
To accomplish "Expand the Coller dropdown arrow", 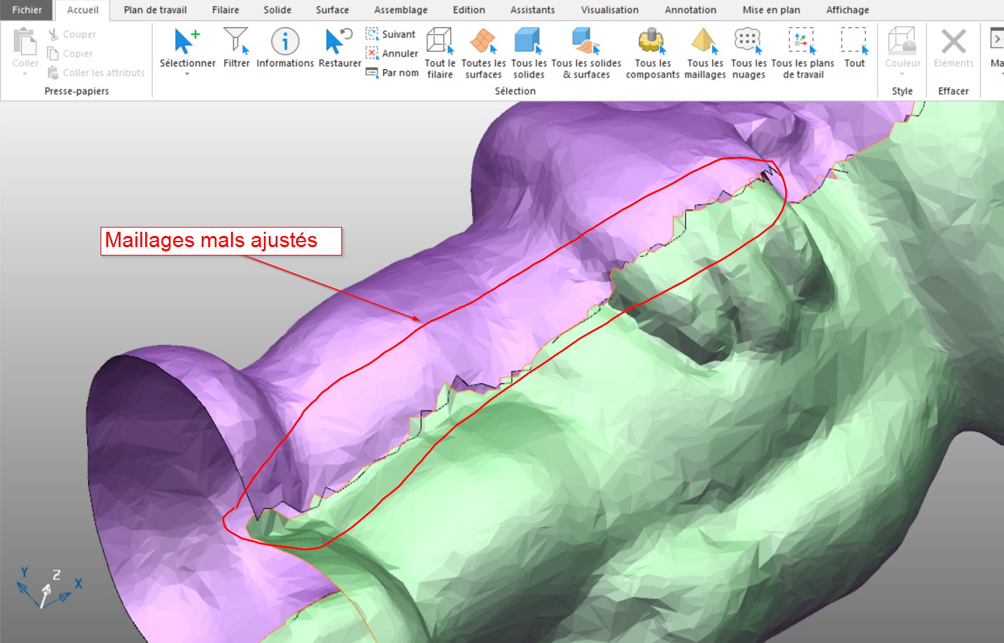I will click(25, 74).
